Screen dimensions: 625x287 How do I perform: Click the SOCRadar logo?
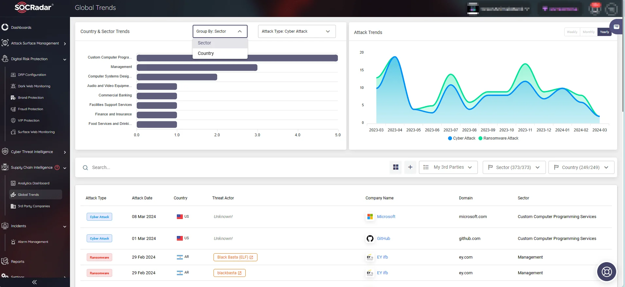[34, 8]
